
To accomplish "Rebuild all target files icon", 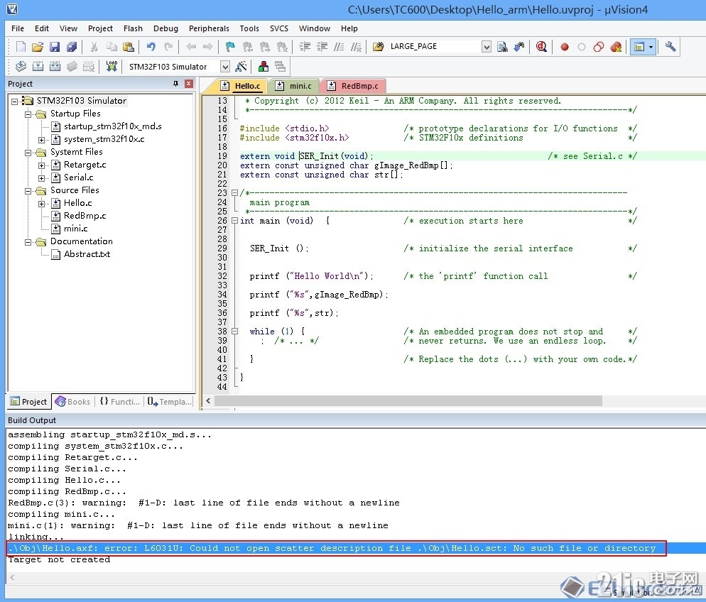I will 55,67.
